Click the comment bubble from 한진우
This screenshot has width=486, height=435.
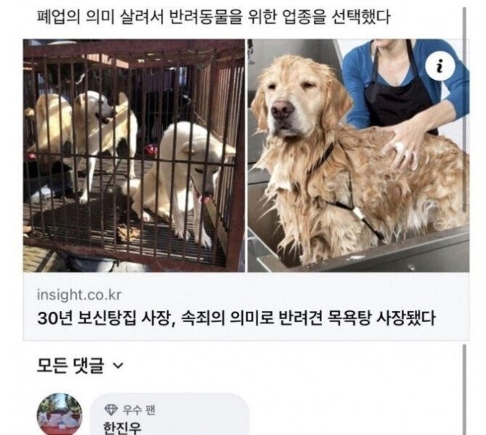pos(169,414)
